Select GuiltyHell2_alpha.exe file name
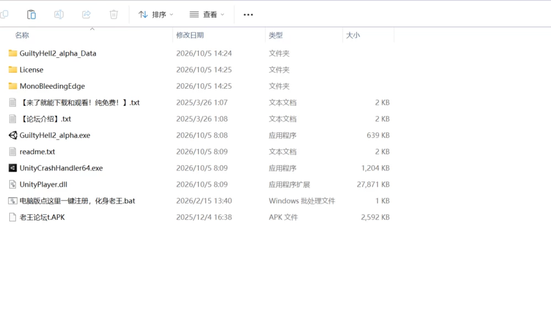Viewport: 551px width, 322px height. tap(55, 135)
